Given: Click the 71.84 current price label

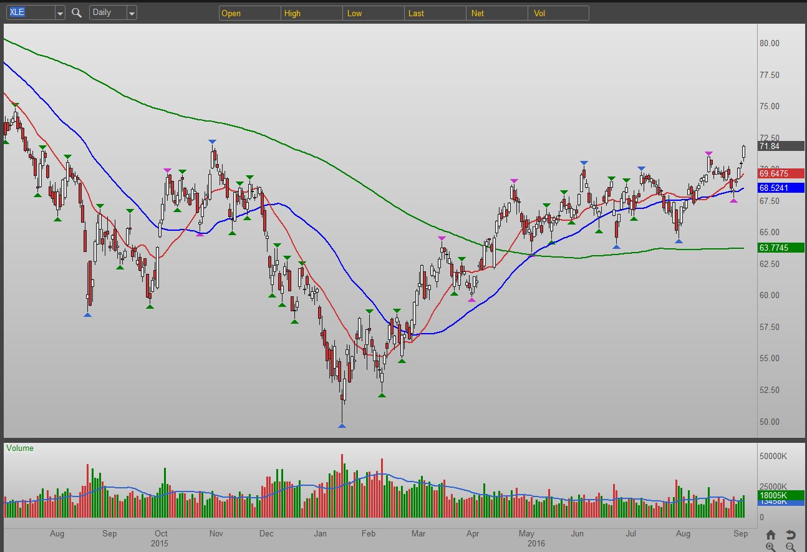Looking at the screenshot, I should pyautogui.click(x=781, y=146).
